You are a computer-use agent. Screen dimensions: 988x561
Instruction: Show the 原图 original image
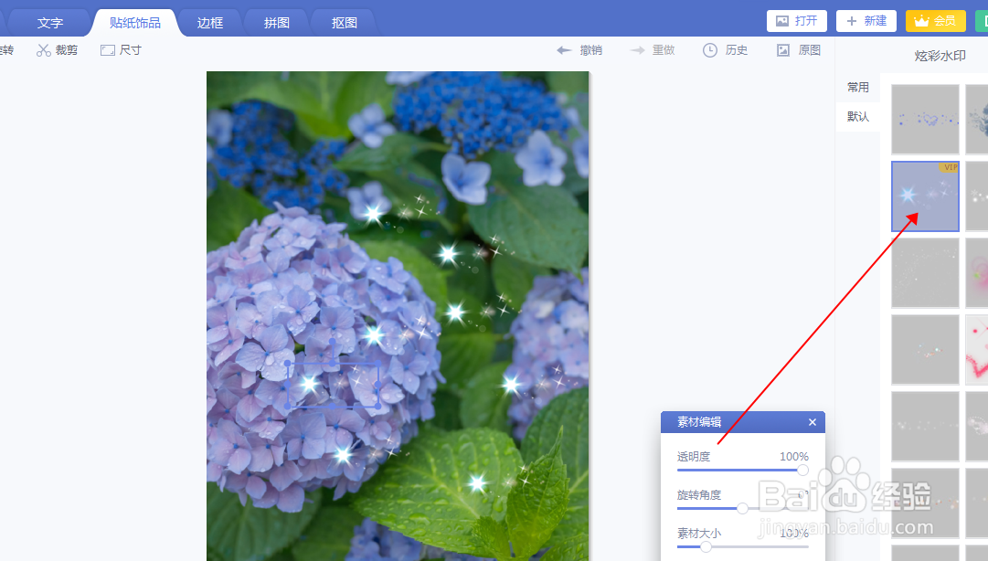(x=799, y=50)
